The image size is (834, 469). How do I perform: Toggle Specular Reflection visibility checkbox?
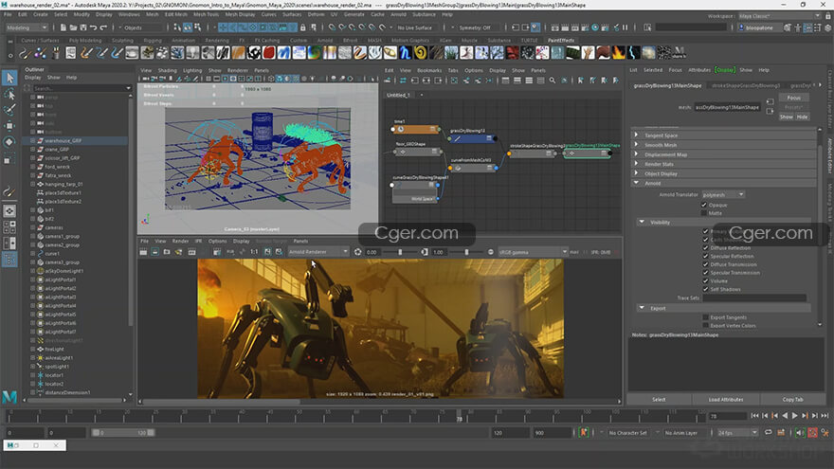(706, 257)
